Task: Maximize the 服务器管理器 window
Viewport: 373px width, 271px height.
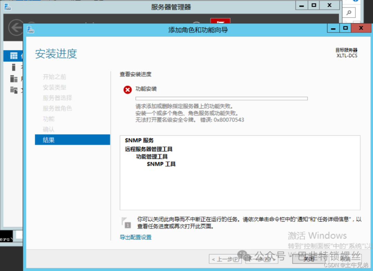Action: coord(314,5)
